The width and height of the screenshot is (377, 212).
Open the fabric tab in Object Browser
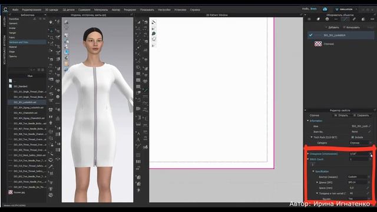318,19
